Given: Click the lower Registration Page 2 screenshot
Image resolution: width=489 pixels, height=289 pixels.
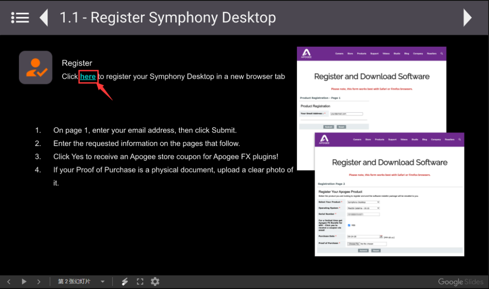Looking at the screenshot, I should click(389, 194).
